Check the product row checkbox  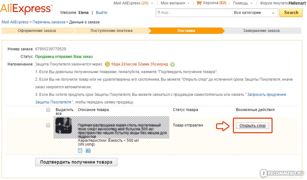(48, 125)
